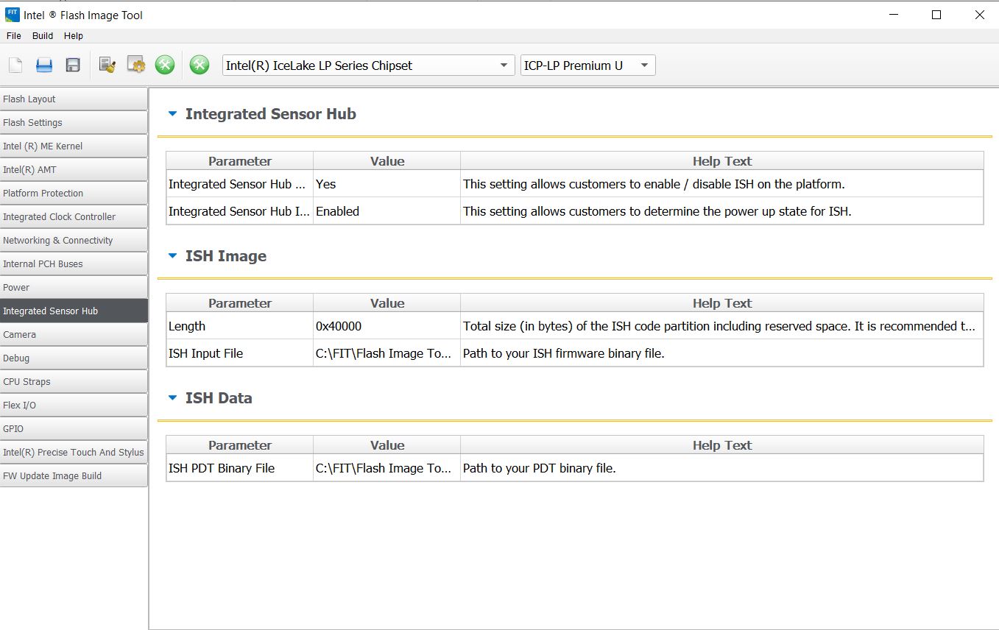Switch to the Flash Layout tab
Image resolution: width=999 pixels, height=630 pixels.
point(74,99)
